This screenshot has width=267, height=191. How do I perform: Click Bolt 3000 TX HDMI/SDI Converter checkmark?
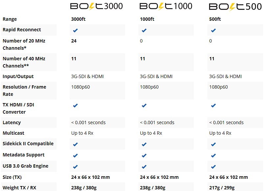click(x=75, y=105)
